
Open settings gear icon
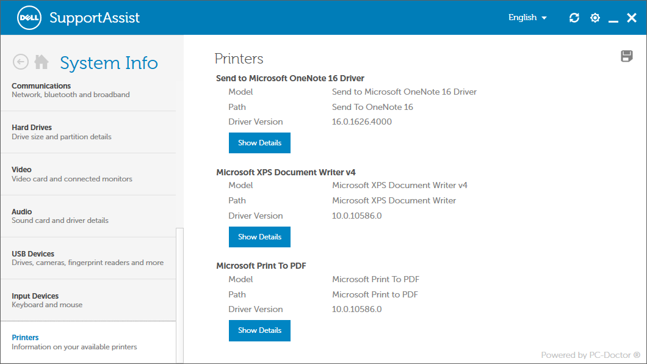point(595,18)
